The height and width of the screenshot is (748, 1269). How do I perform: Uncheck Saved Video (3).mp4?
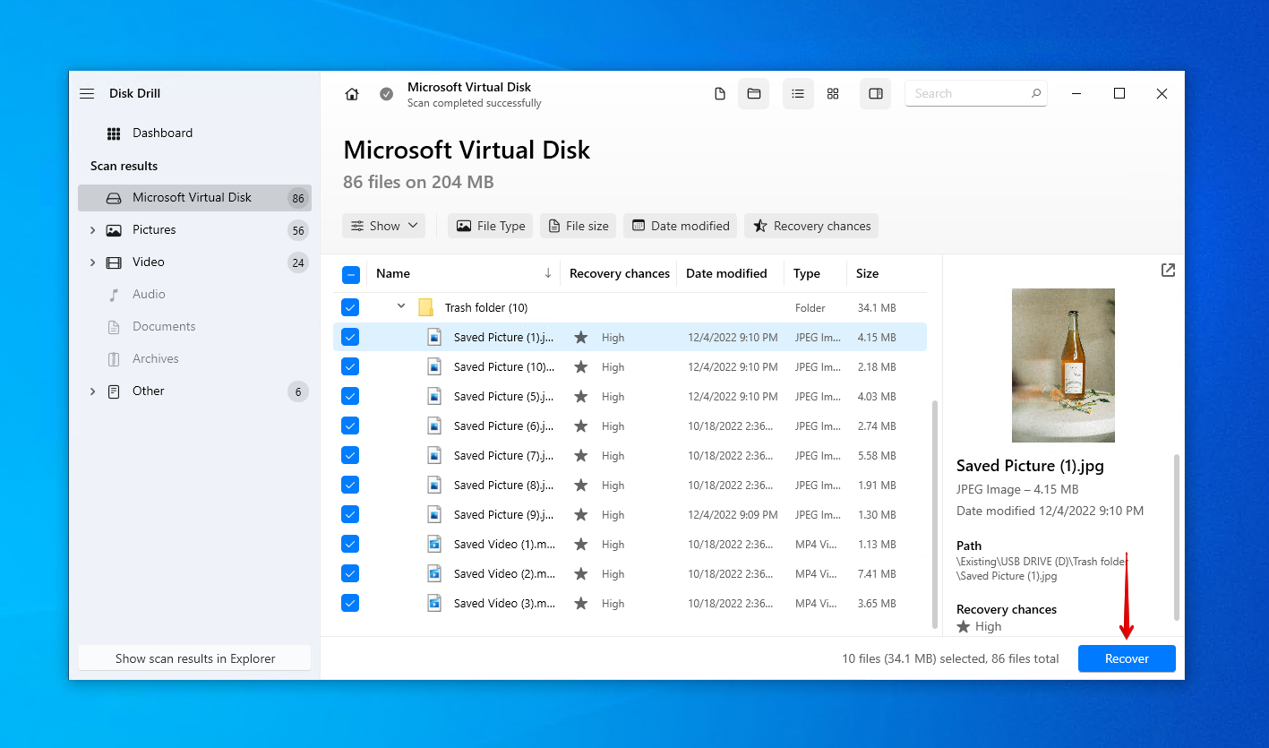350,603
